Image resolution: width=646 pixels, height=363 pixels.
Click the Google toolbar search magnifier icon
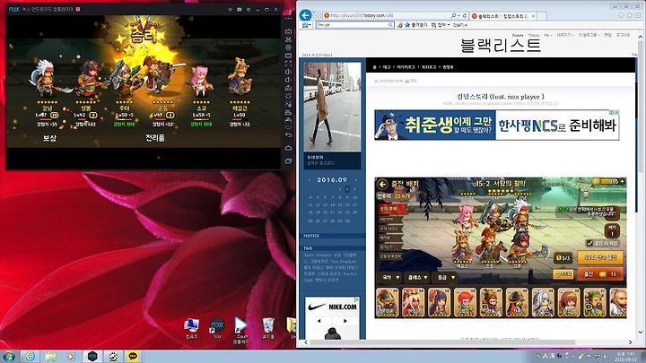coord(390,25)
